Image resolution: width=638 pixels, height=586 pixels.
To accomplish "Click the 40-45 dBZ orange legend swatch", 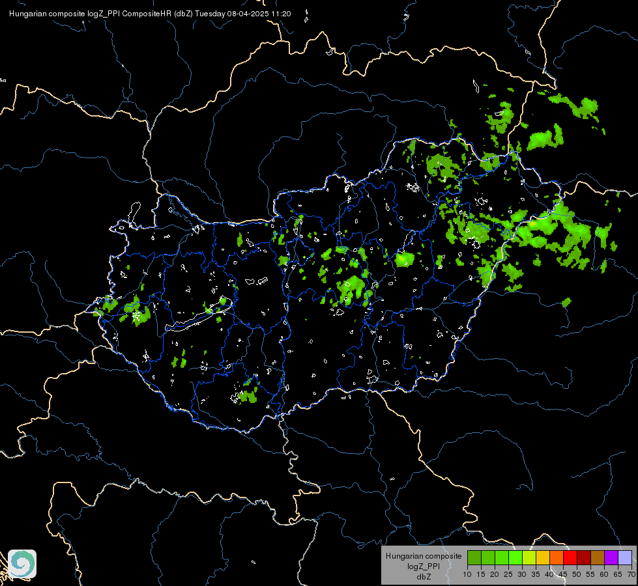I will [557, 558].
